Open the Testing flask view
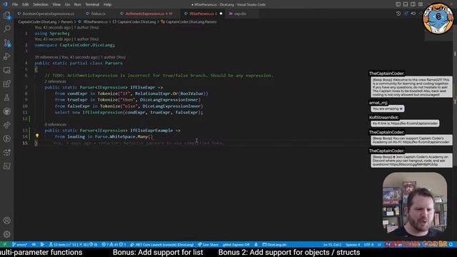Image resolution: width=457 pixels, height=257 pixels. (6, 98)
